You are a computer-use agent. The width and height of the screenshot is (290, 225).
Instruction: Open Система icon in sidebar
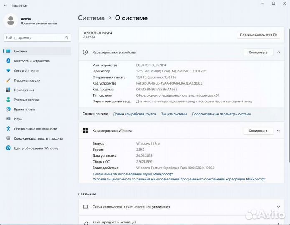point(8,51)
